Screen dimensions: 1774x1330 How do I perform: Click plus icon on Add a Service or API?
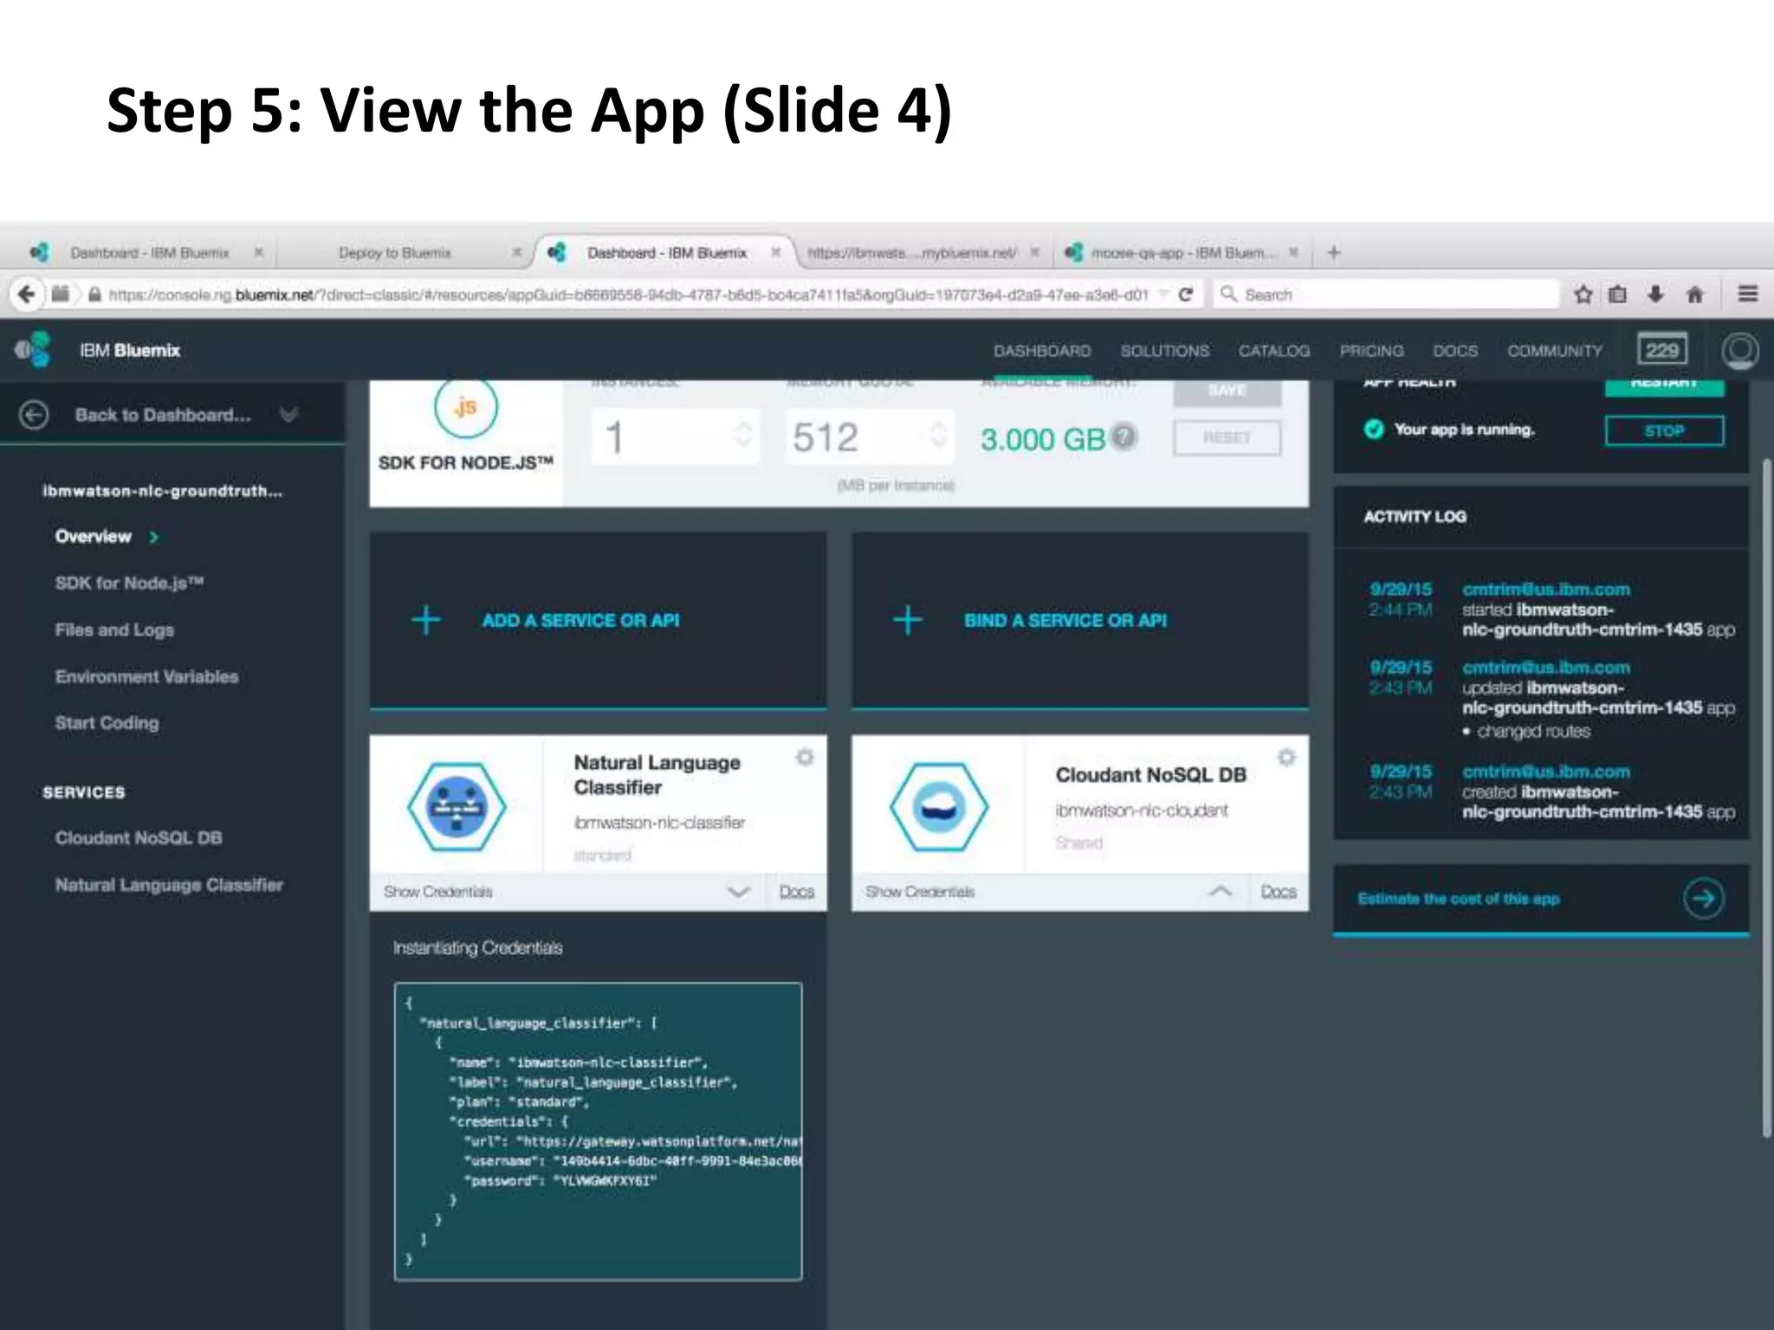(x=425, y=620)
